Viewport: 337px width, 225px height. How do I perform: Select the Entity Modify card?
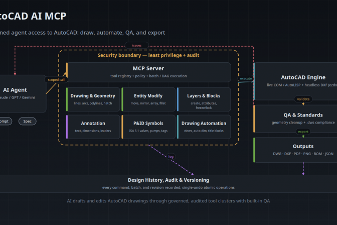148,99
